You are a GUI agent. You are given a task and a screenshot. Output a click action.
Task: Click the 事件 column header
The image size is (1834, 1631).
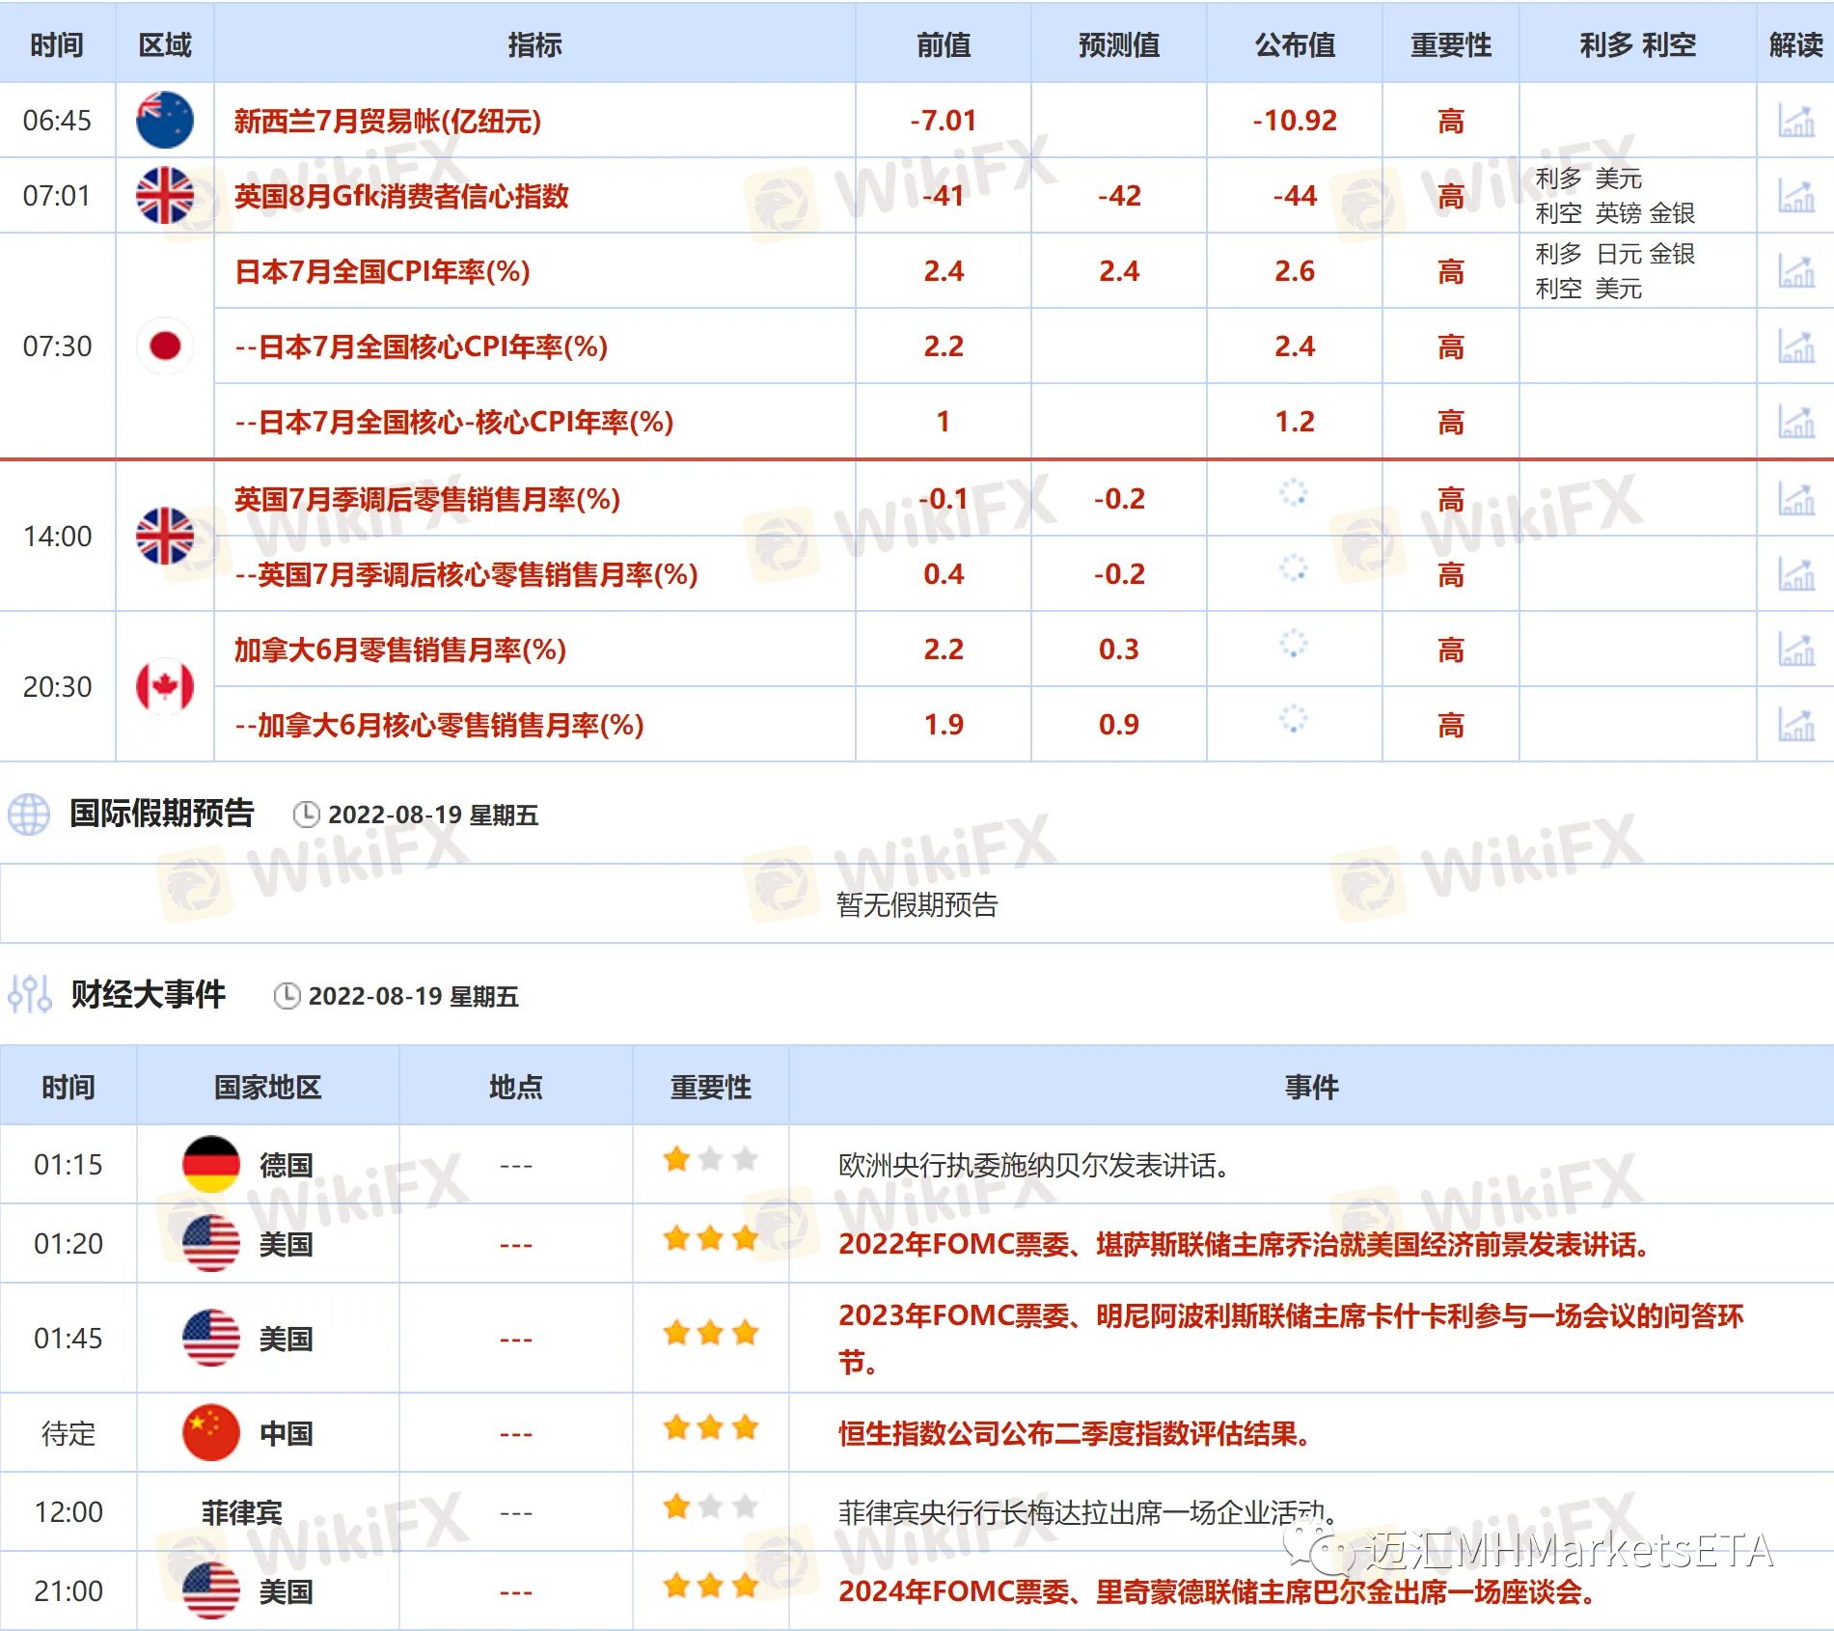(x=1311, y=1087)
